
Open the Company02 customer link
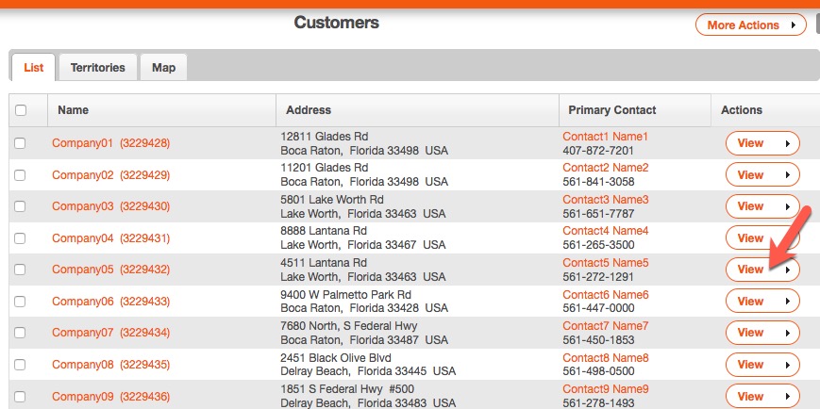point(110,175)
